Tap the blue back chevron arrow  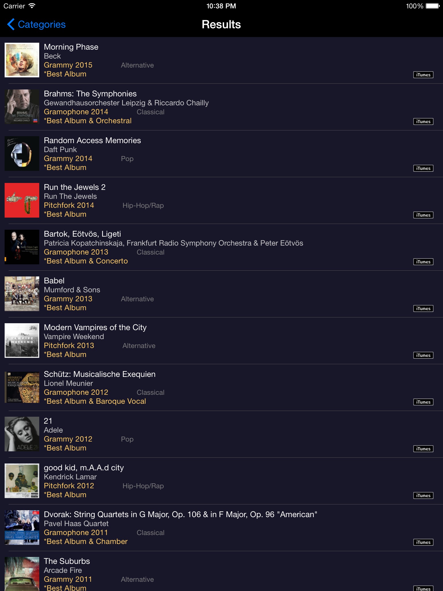(11, 25)
